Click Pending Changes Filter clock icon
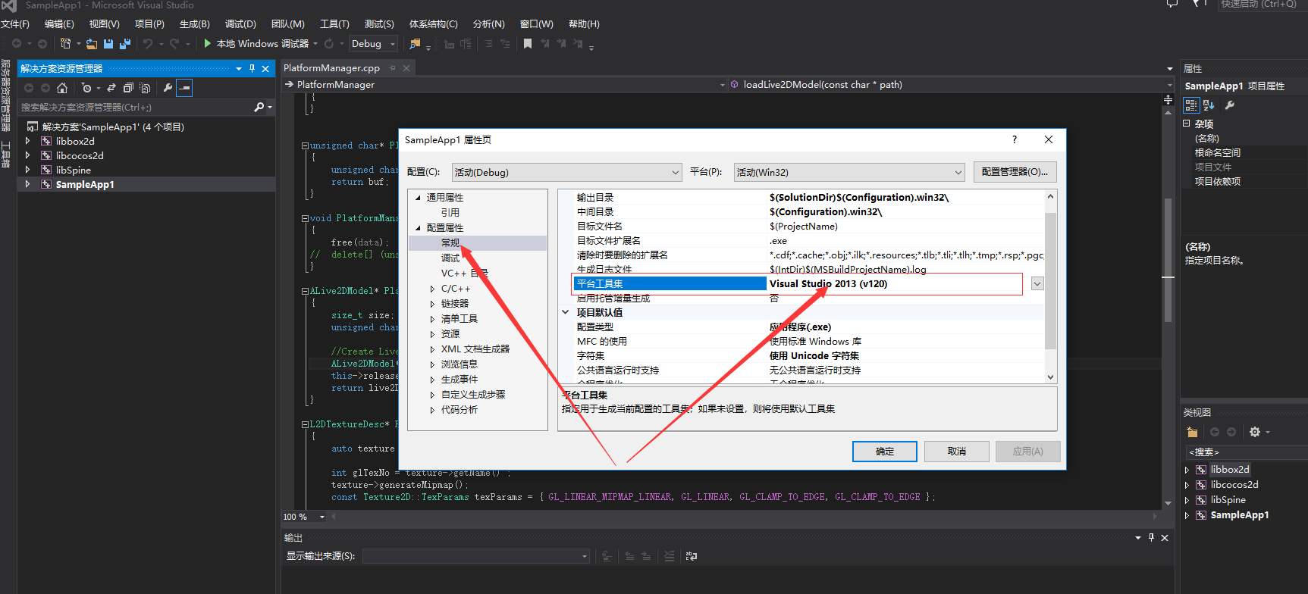 [x=86, y=88]
